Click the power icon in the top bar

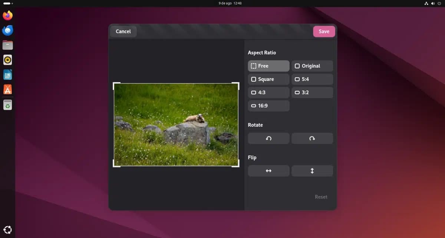(x=439, y=3)
